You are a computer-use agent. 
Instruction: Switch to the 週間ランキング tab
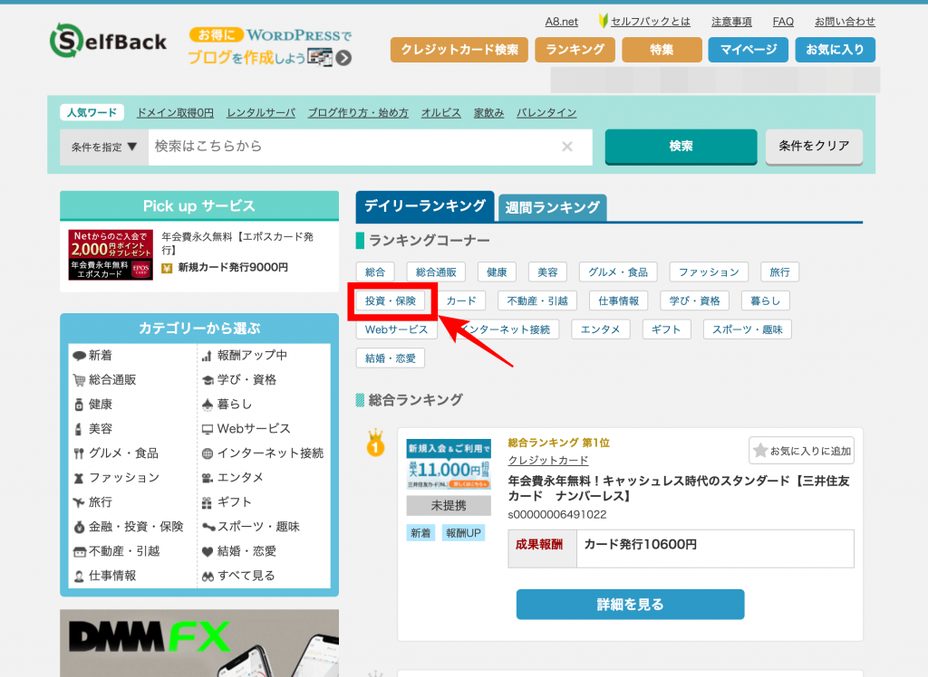pyautogui.click(x=552, y=207)
